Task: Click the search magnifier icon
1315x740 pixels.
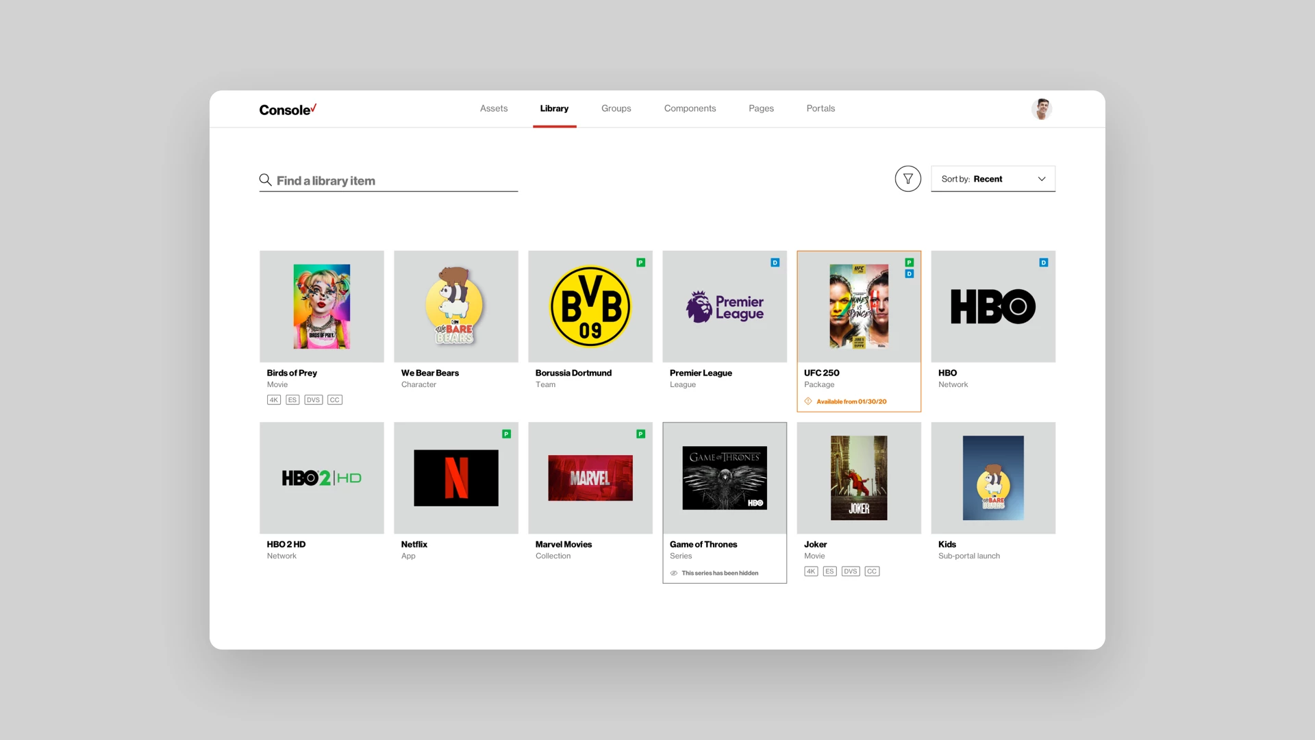Action: point(265,180)
